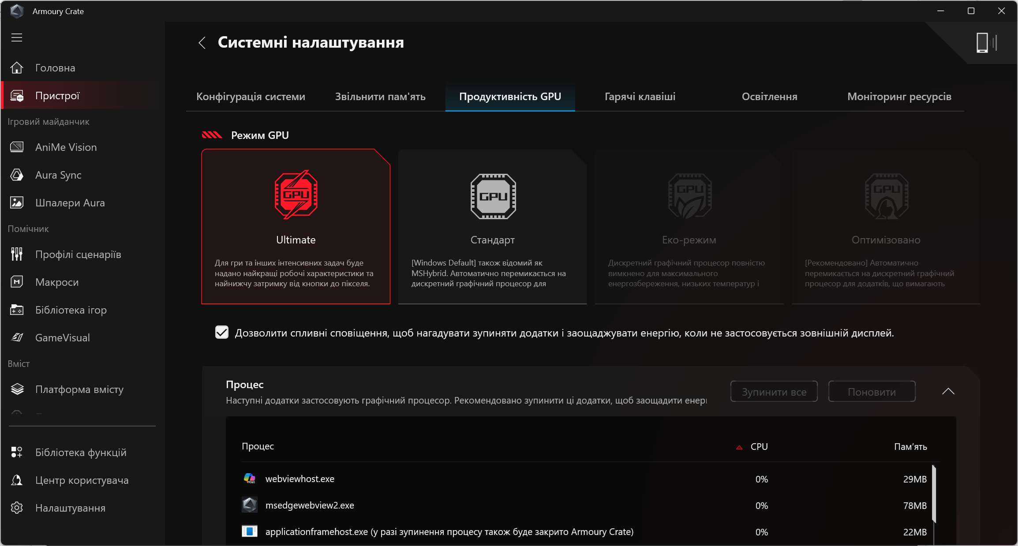The width and height of the screenshot is (1018, 546).
Task: Go back with the left arrow
Action: point(202,43)
